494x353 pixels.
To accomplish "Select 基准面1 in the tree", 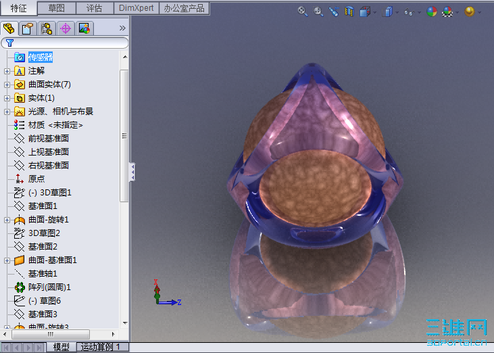I will [x=43, y=206].
